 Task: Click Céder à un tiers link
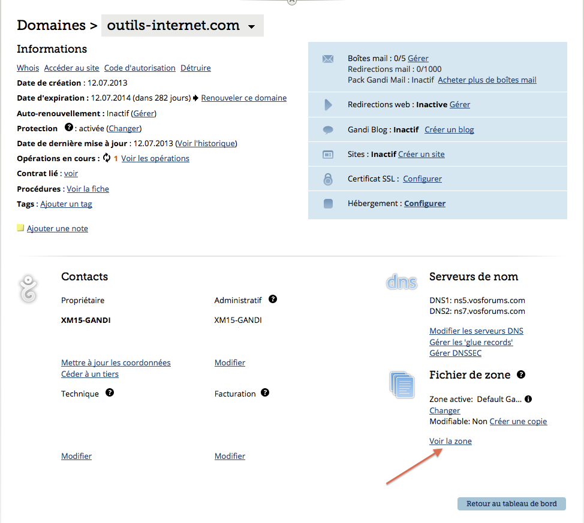90,374
